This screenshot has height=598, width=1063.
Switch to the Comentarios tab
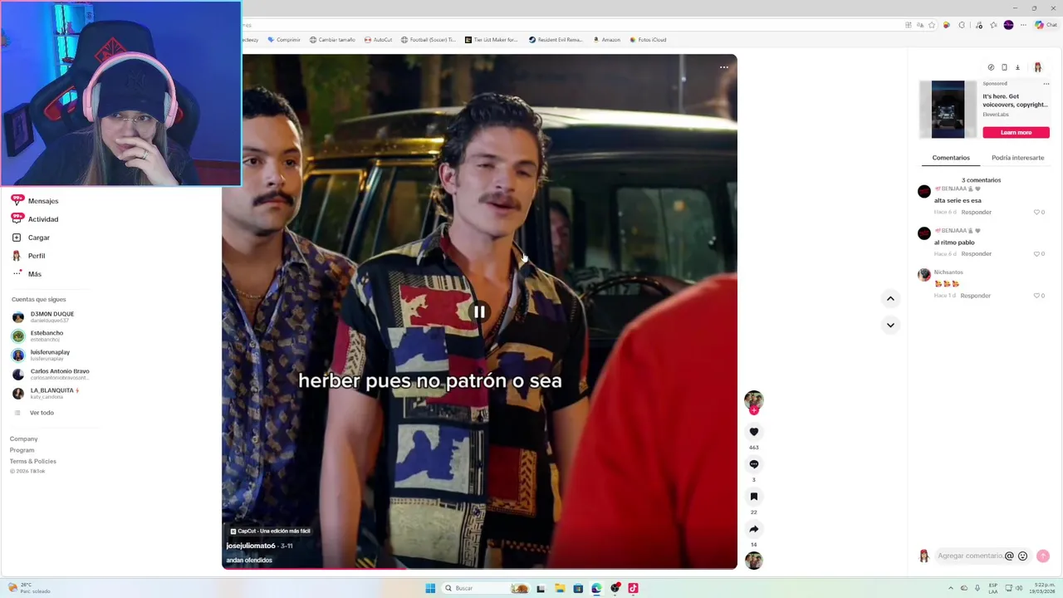(x=951, y=158)
